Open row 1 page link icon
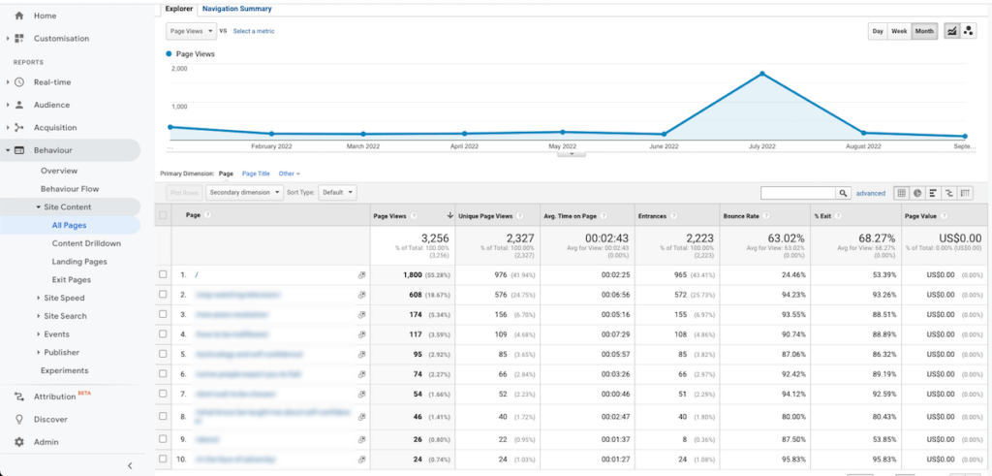This screenshot has height=476, width=992. [x=362, y=275]
